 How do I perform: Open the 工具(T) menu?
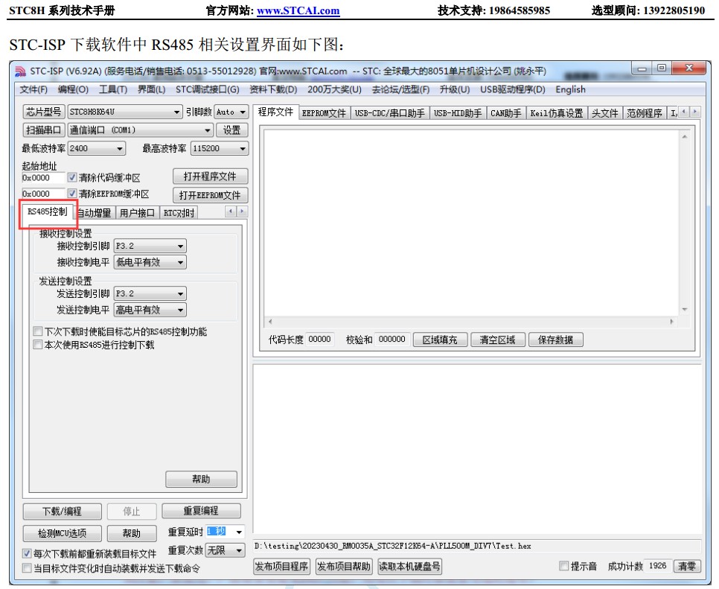113,89
